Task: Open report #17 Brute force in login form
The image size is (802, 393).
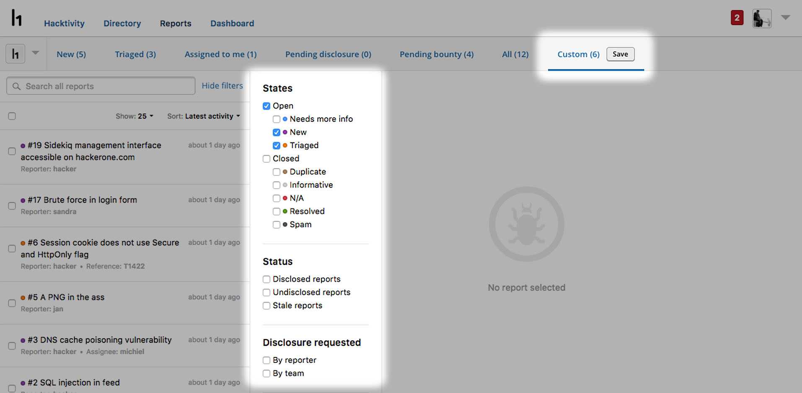Action: 82,200
